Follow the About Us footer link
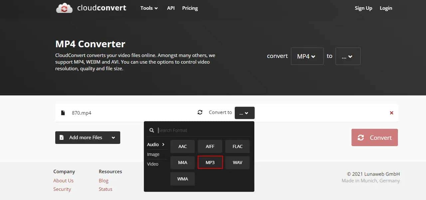The height and width of the screenshot is (200, 426). pos(63,180)
